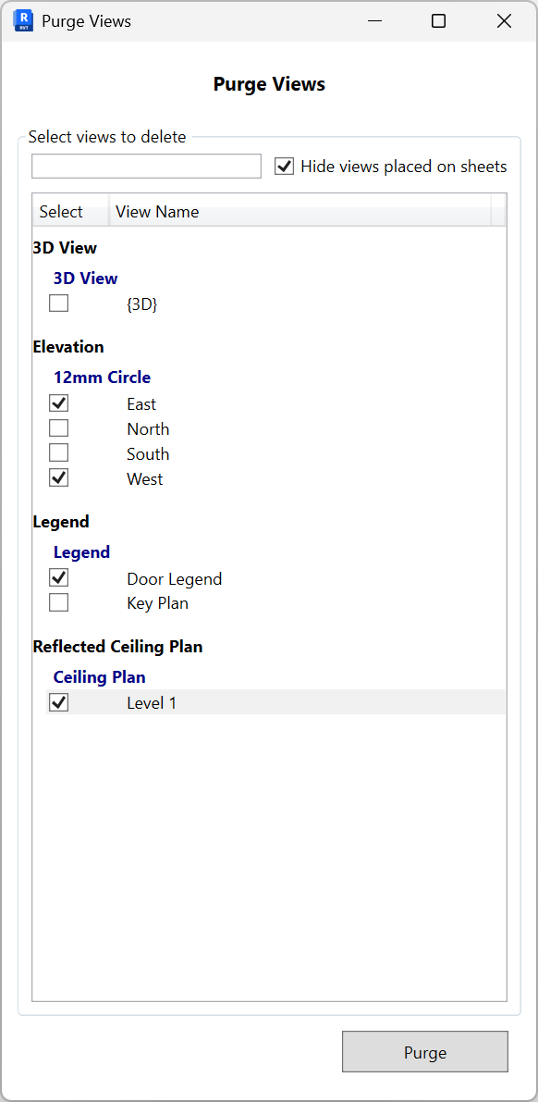Click the Revit icon in the title bar
The height and width of the screenshot is (1102, 538).
22,19
